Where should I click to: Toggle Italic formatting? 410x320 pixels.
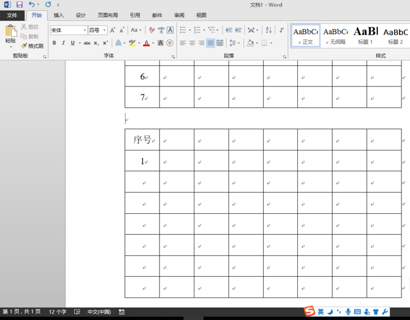pos(63,43)
